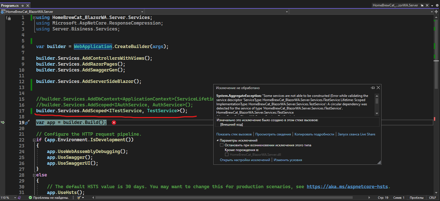Open the active files dropdown list
This screenshot has width=440, height=201.
pyautogui.click(x=432, y=6)
